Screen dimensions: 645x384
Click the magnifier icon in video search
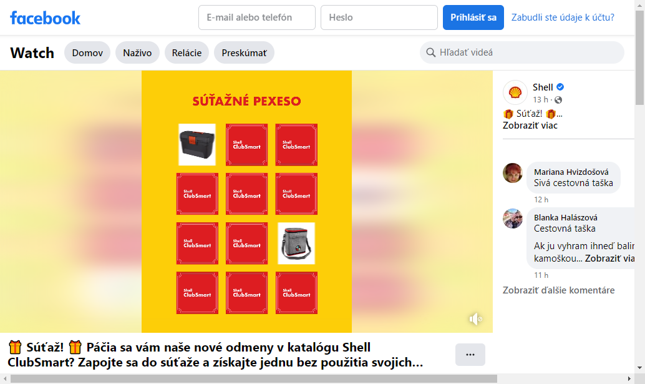click(x=430, y=52)
